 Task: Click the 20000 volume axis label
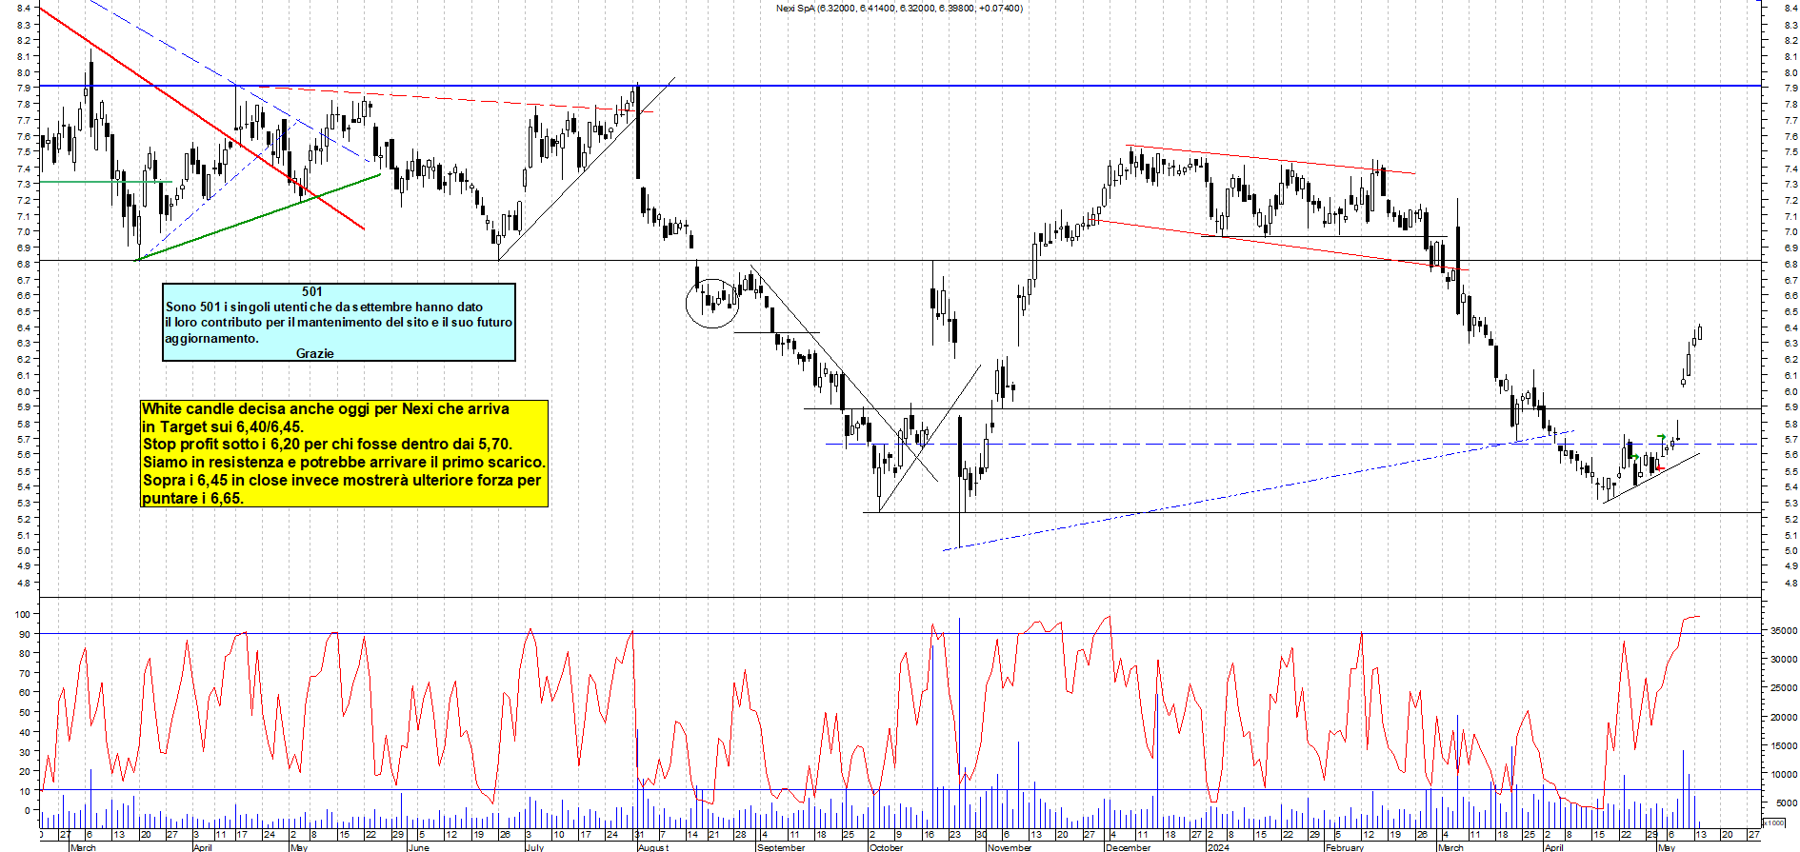point(1784,717)
